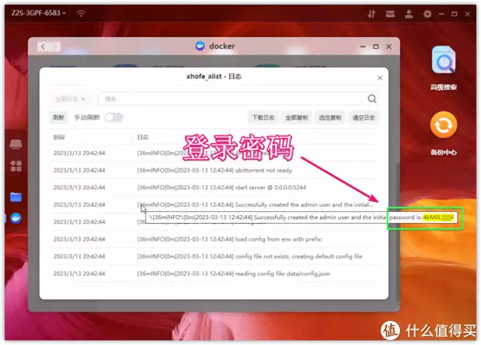481x345 pixels.
Task: Select log row 'start server @ 0.0.0.0:5244'
Action: 215,188
